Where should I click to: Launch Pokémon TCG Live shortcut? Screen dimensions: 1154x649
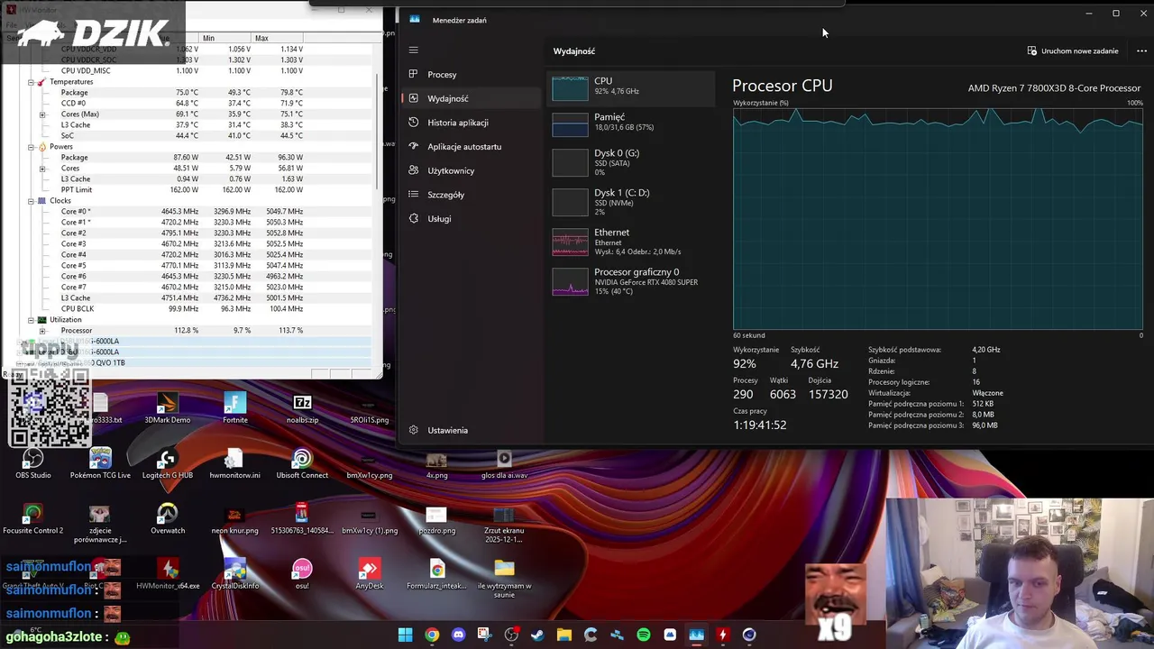pos(100,464)
